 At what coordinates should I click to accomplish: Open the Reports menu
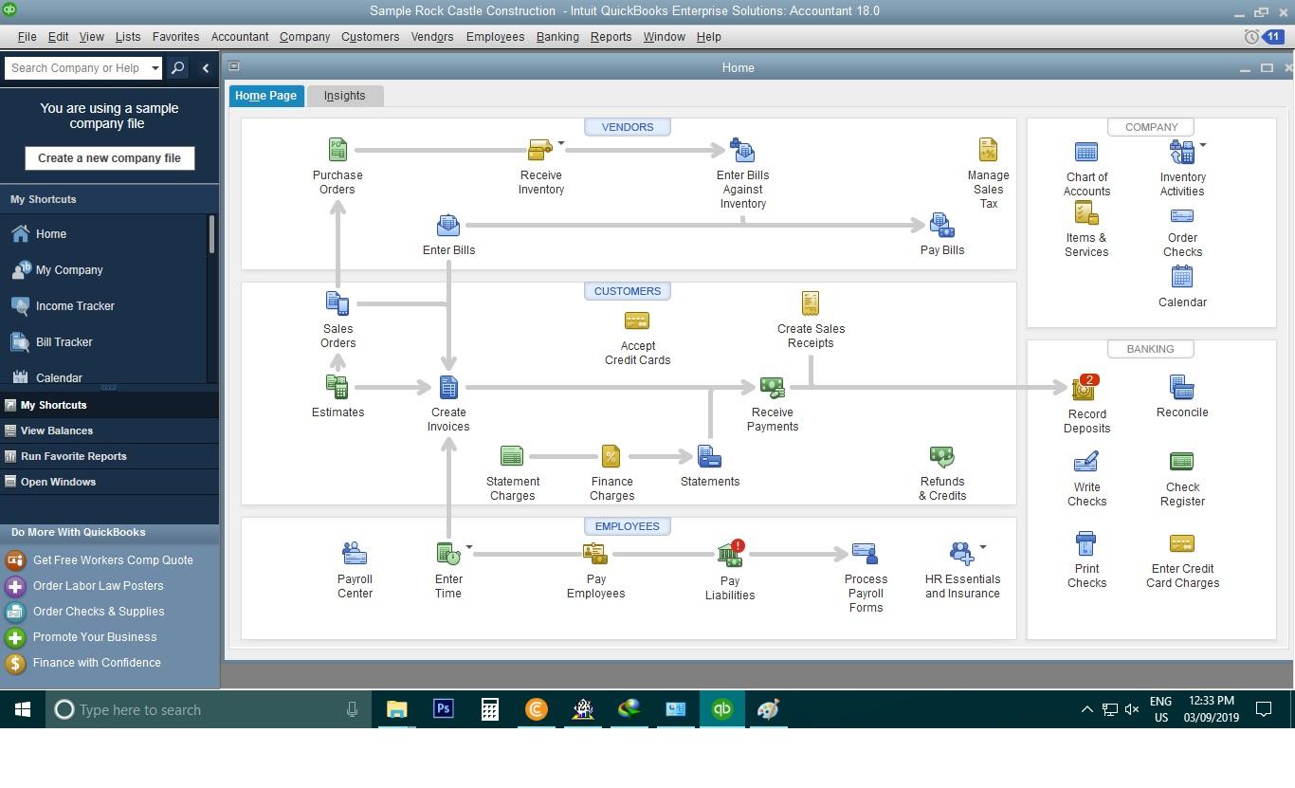[610, 37]
